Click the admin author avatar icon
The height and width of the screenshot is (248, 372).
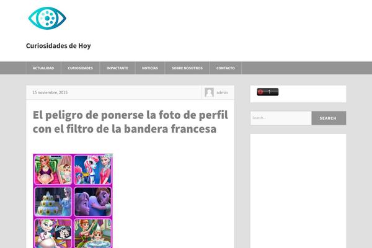(210, 92)
